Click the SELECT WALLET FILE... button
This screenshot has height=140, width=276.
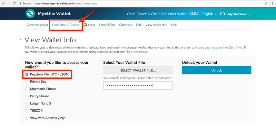pyautogui.click(x=138, y=71)
